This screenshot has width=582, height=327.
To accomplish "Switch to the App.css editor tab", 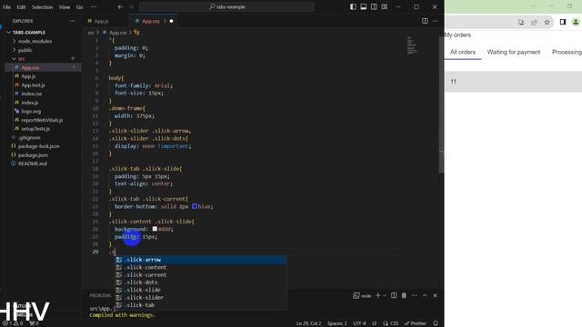I will (x=151, y=21).
